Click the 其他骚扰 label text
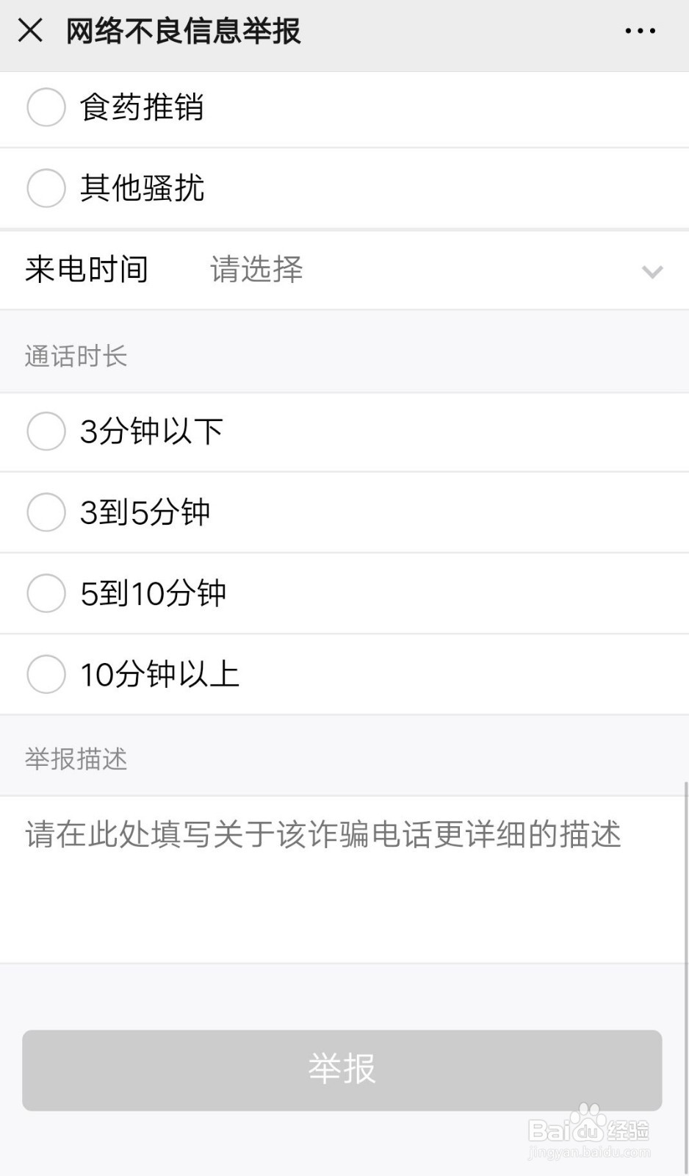The image size is (689, 1176). click(142, 188)
